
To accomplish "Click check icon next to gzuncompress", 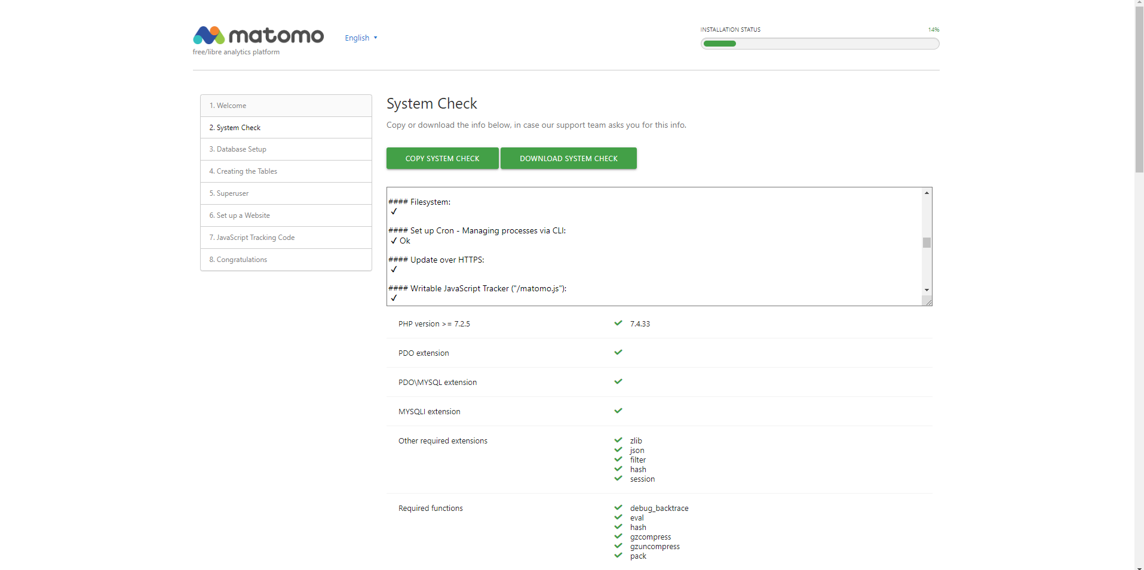I will tap(618, 546).
